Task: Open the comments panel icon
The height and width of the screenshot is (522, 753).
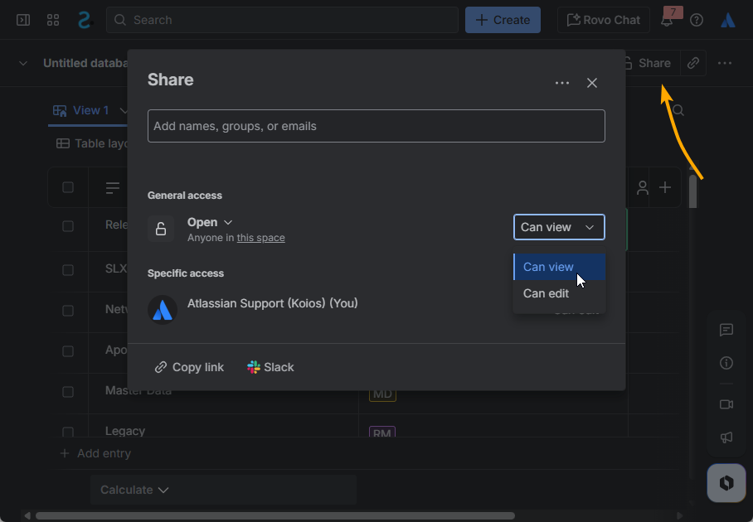Action: (726, 330)
